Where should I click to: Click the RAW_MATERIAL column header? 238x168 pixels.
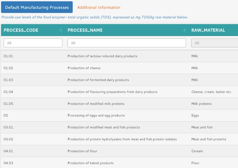point(208,30)
